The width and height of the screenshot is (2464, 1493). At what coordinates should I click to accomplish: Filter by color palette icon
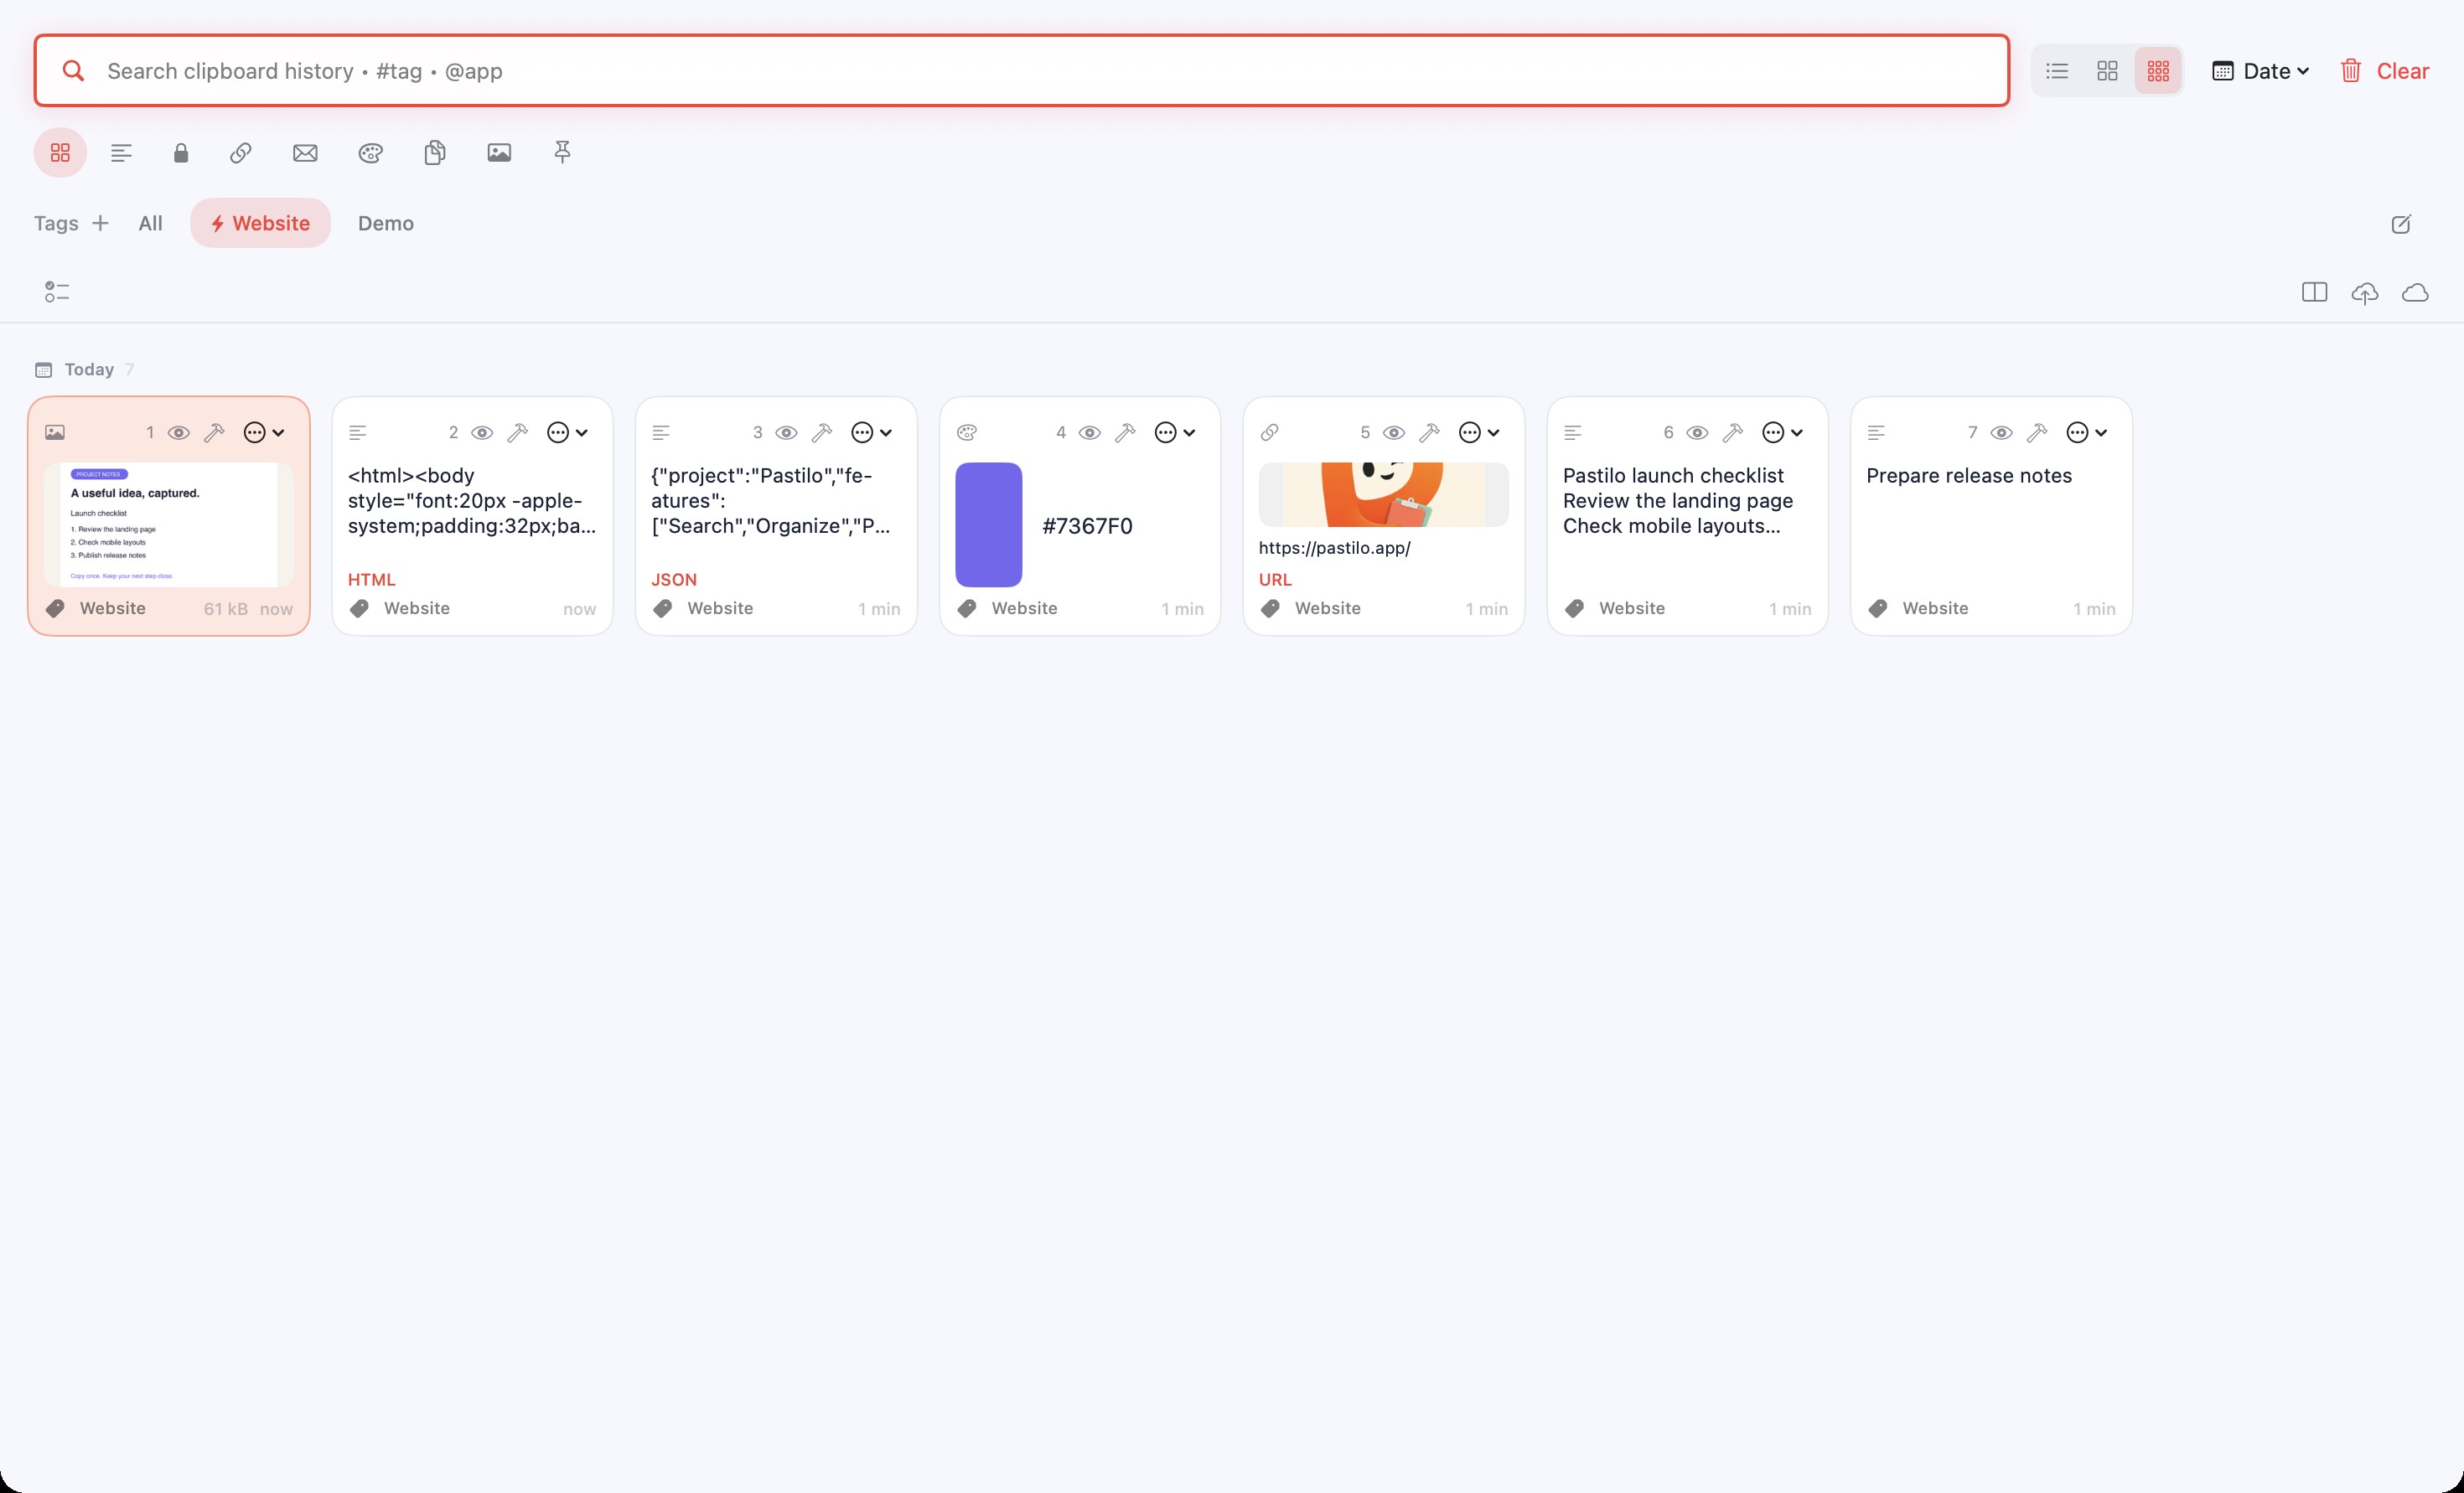click(370, 153)
